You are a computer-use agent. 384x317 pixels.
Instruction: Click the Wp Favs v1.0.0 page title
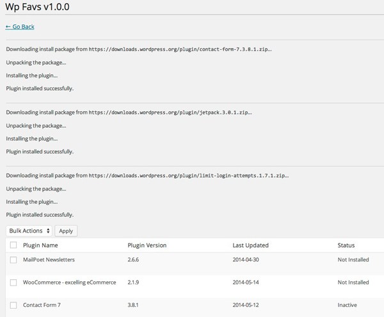point(37,7)
